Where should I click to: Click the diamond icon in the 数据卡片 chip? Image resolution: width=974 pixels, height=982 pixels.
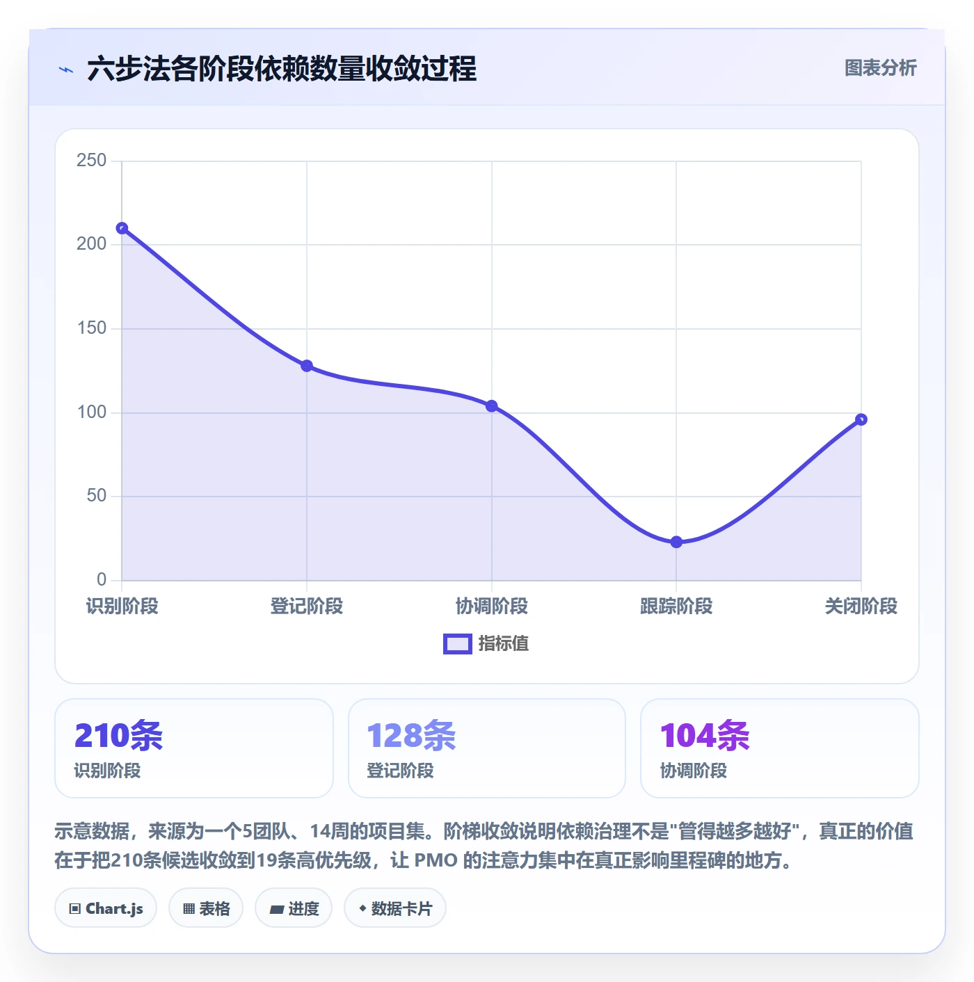point(362,908)
